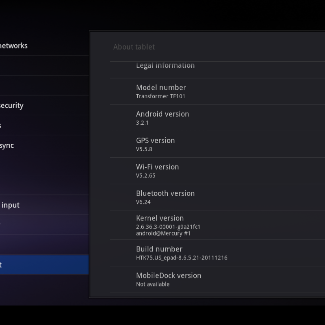The width and height of the screenshot is (325, 325).
Task: Select the Bluetooth version entry
Action: coord(165,197)
